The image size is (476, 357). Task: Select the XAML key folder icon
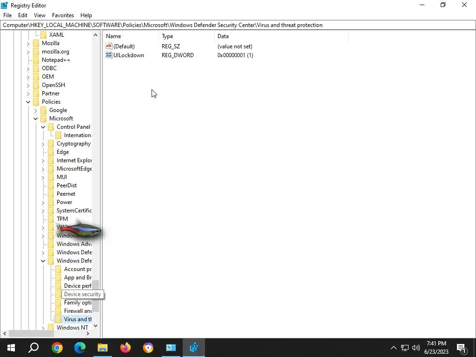pyautogui.click(x=43, y=34)
